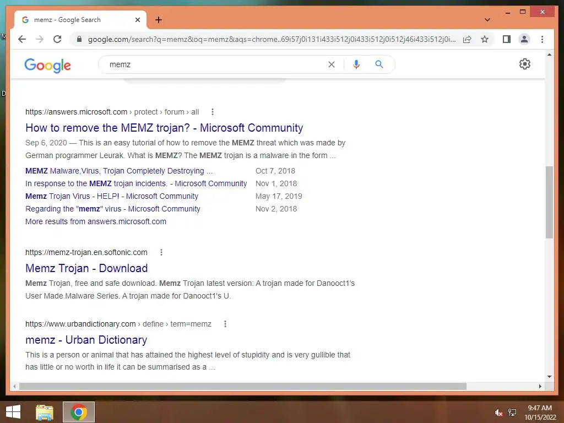This screenshot has height=423, width=564.
Task: Open 'Memz Trojan Virus - HELP!' link
Action: pos(111,196)
